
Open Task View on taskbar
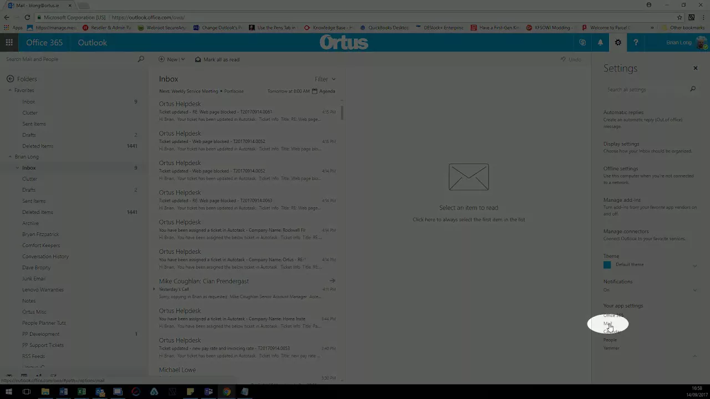(27, 392)
